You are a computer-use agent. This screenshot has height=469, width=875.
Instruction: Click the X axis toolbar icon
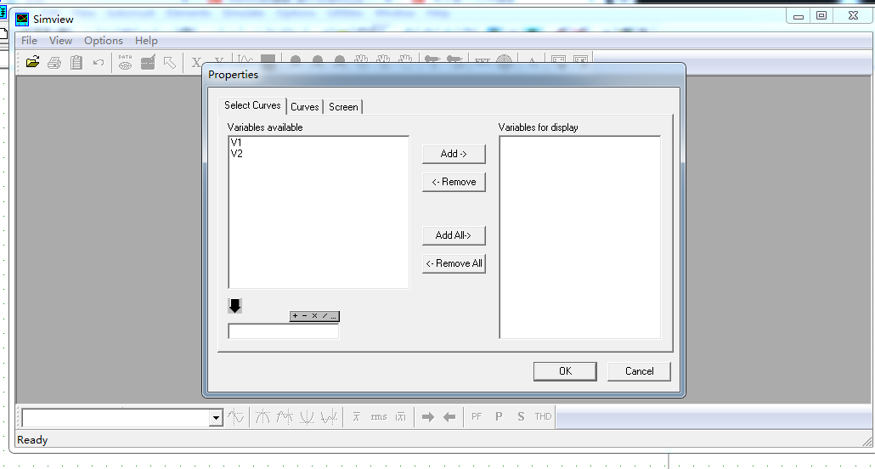[x=196, y=63]
